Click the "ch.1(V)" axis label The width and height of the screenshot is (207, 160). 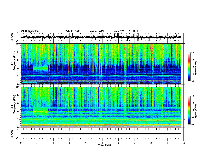point(13,37)
